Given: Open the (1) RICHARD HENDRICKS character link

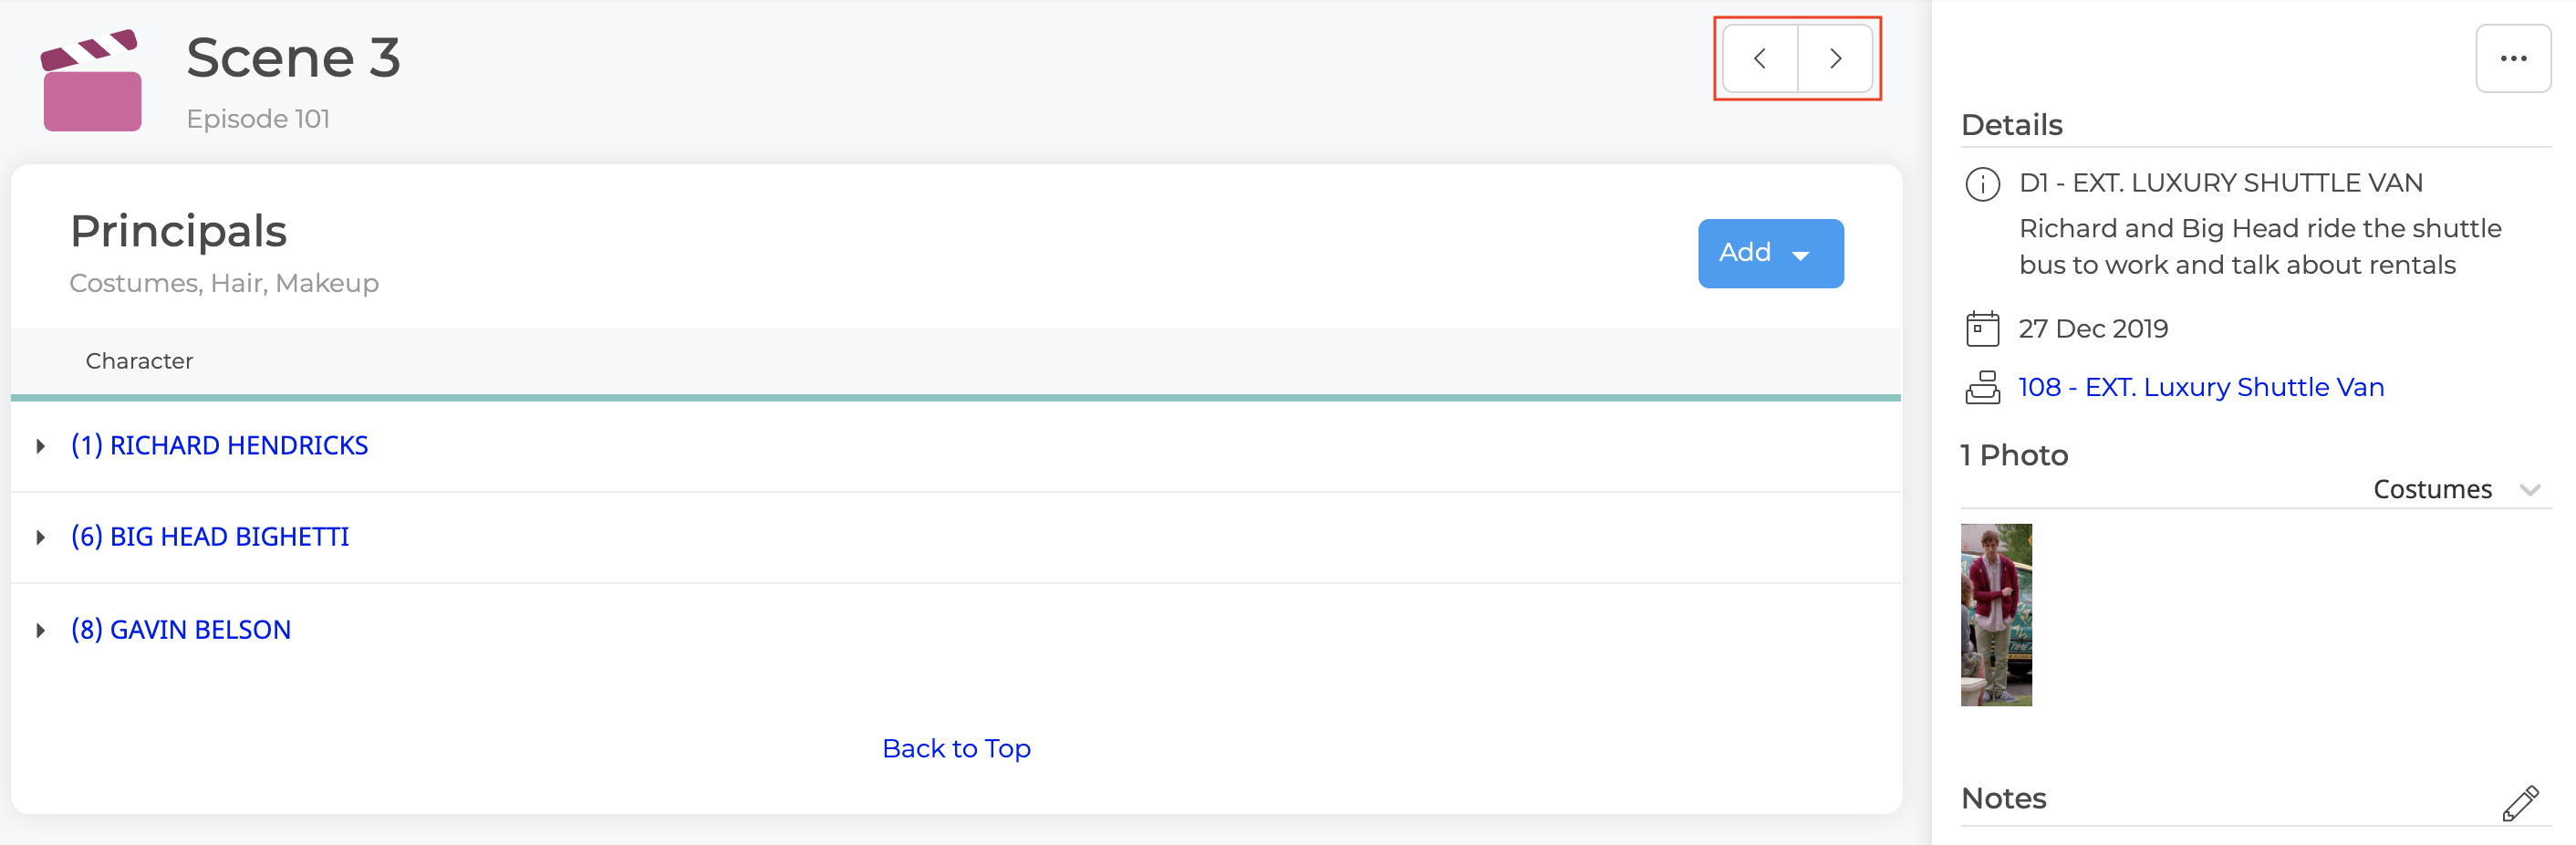Looking at the screenshot, I should click(219, 446).
